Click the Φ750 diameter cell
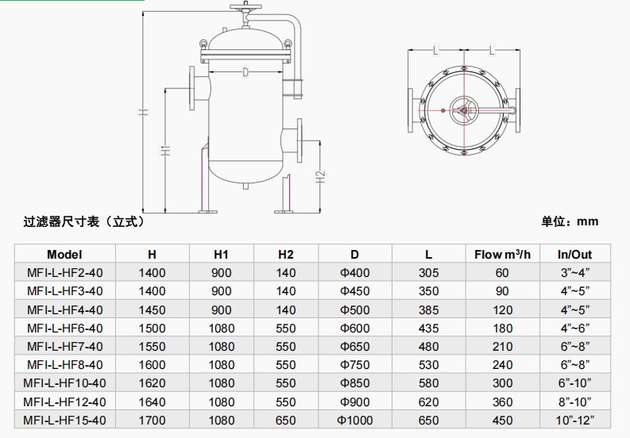This screenshot has width=630, height=438. click(x=355, y=365)
